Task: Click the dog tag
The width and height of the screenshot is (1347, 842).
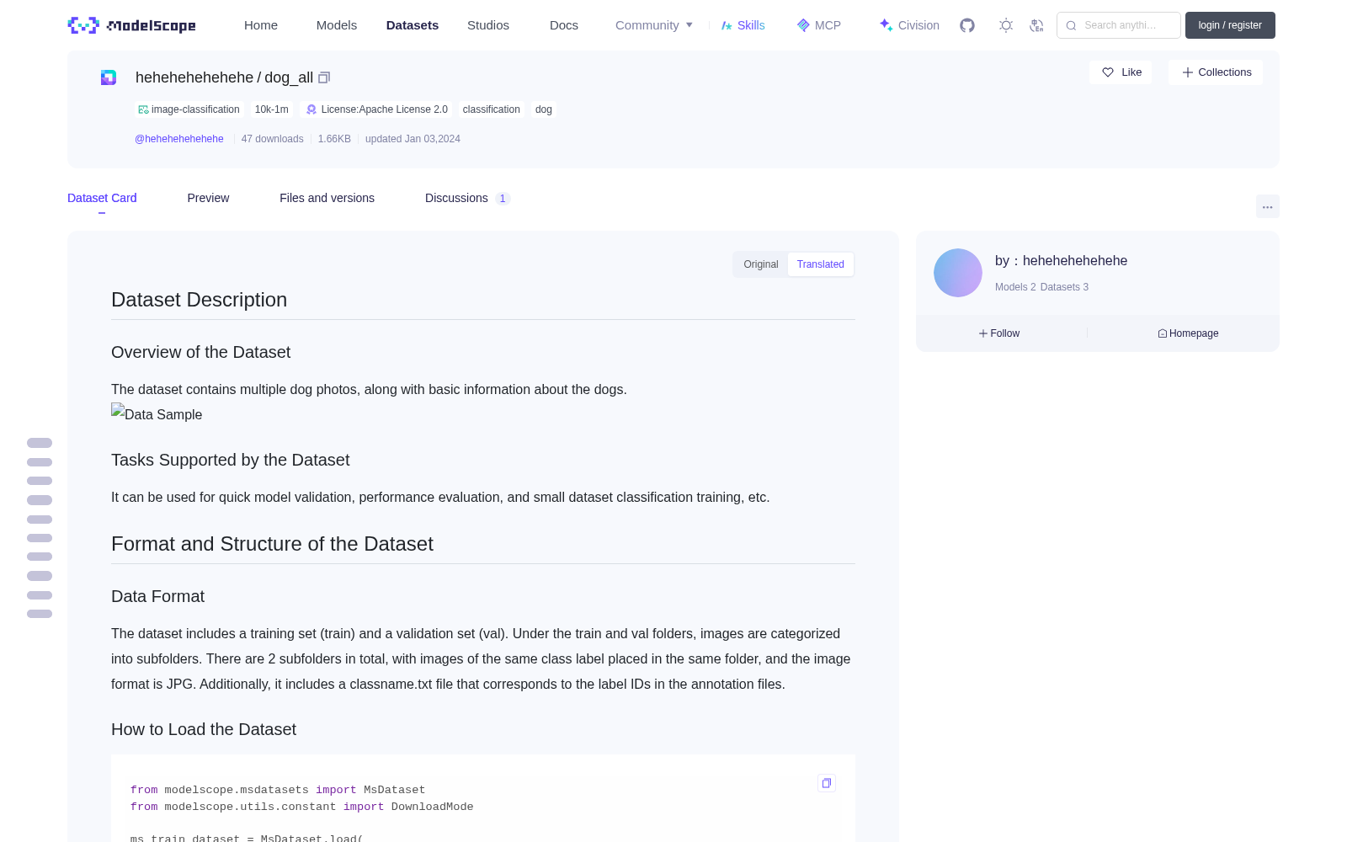Action: pyautogui.click(x=544, y=109)
